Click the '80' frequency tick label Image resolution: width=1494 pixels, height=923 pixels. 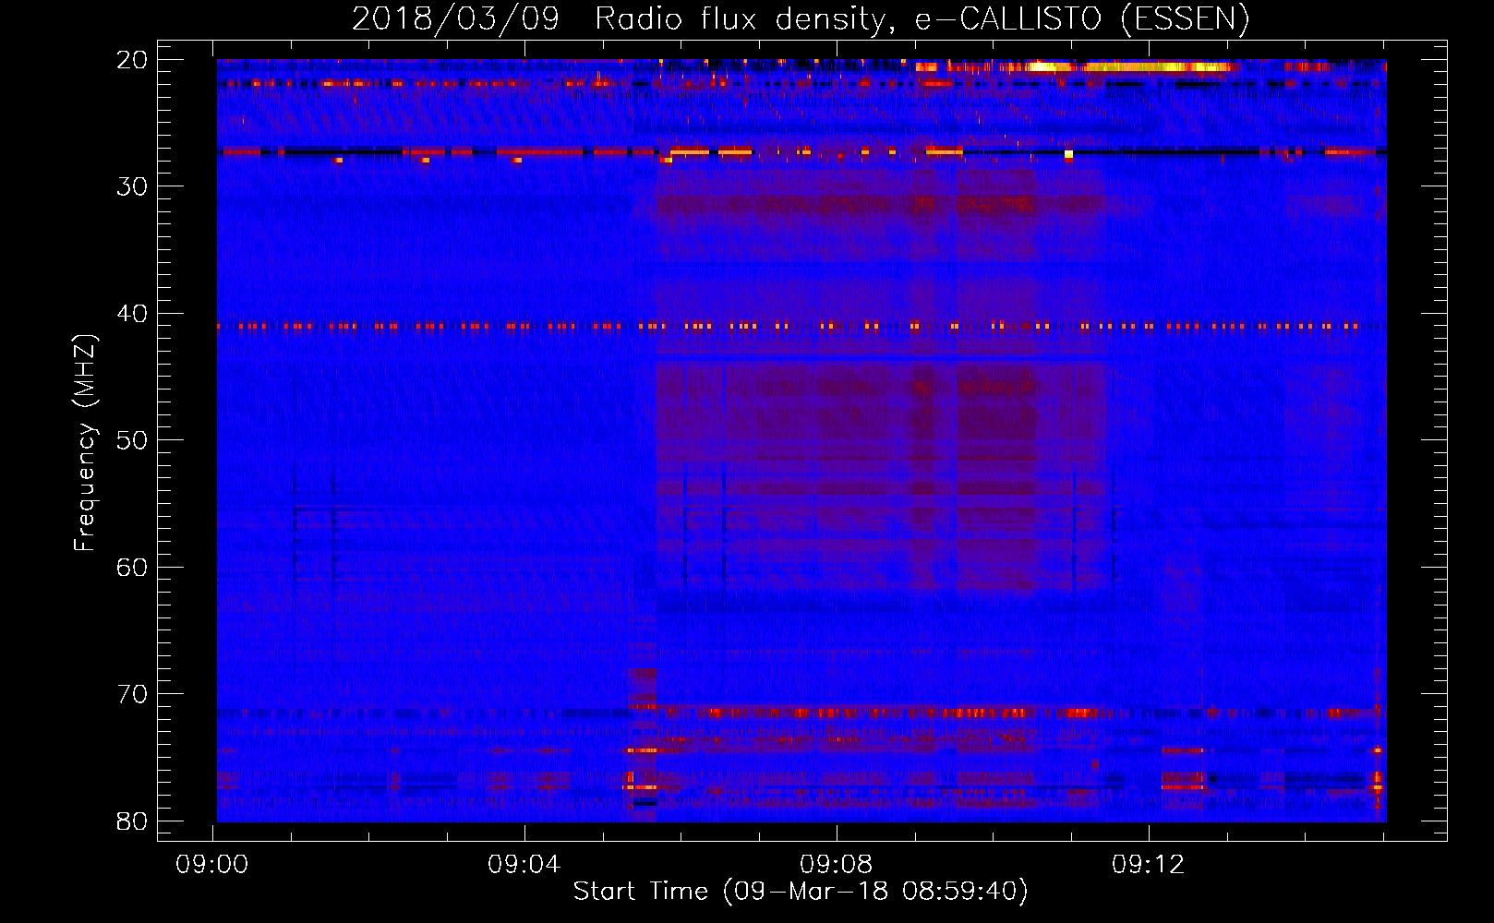[x=132, y=821]
